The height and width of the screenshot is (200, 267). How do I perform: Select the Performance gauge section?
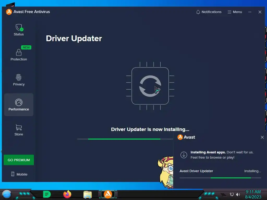19,105
